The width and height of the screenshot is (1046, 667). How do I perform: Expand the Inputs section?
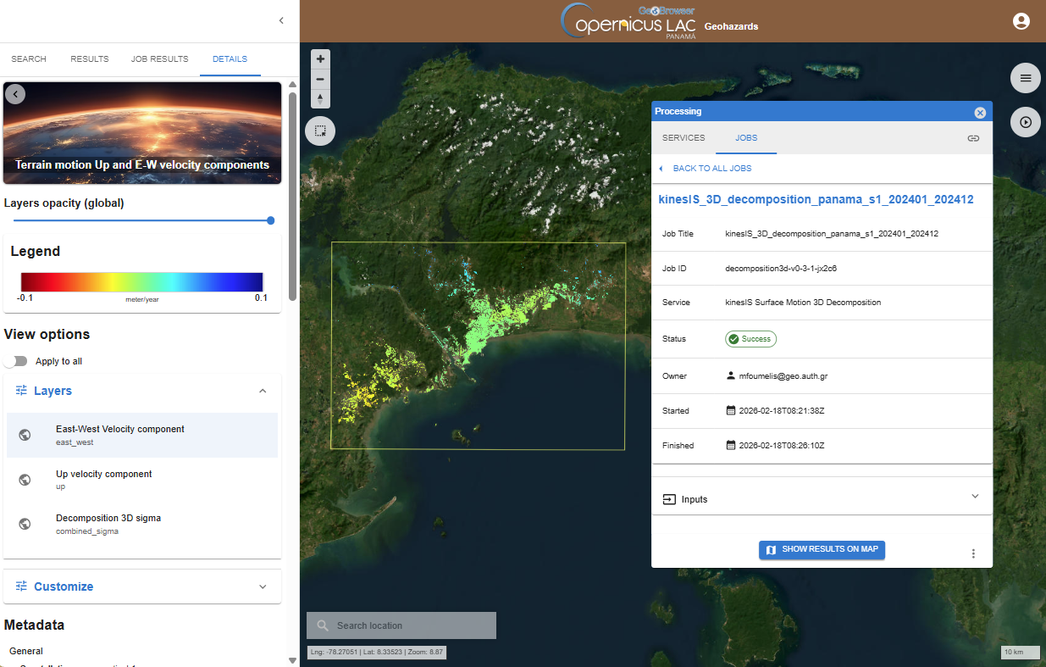point(974,497)
